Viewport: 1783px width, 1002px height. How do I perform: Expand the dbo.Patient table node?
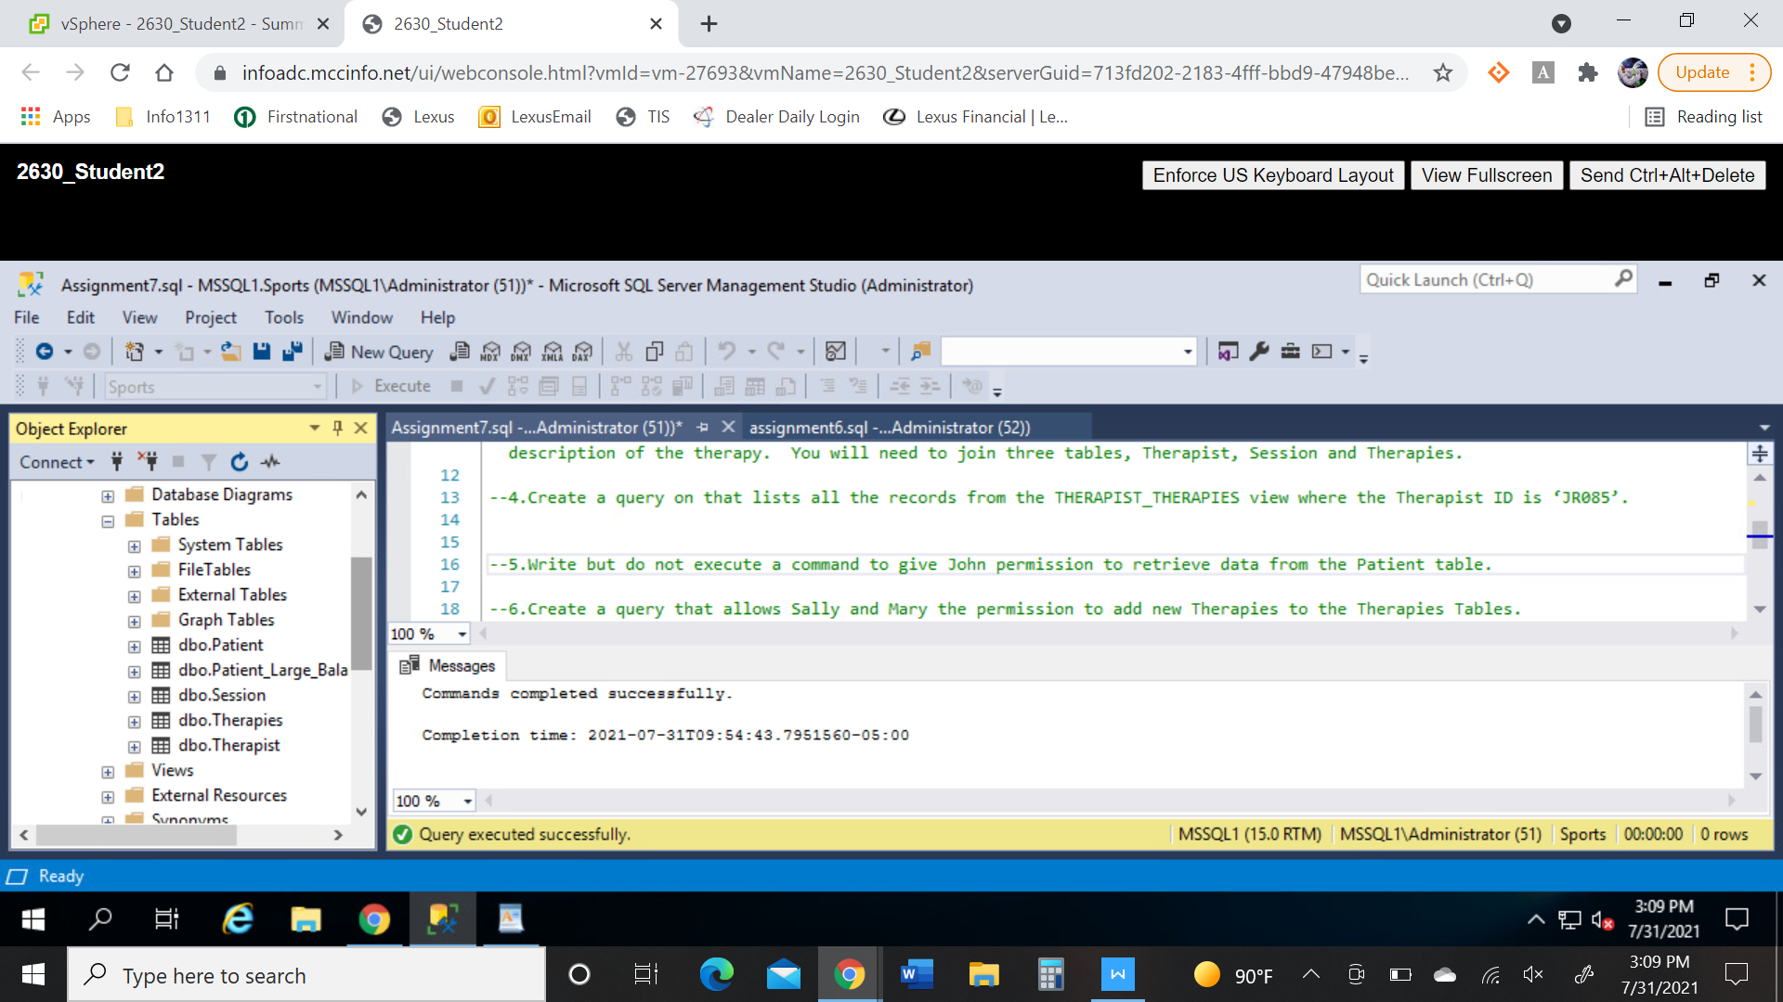pyautogui.click(x=135, y=645)
